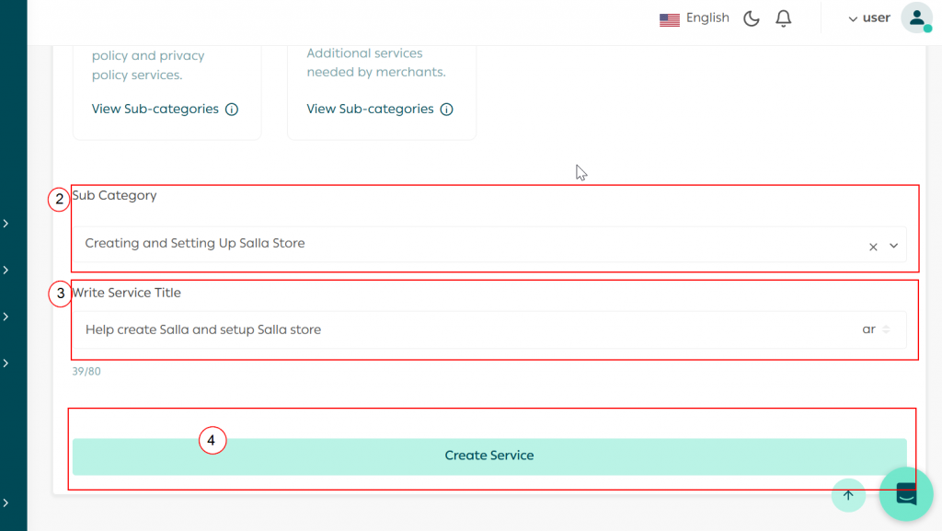Click the scroll-to-top arrow button
942x531 pixels.
point(848,495)
